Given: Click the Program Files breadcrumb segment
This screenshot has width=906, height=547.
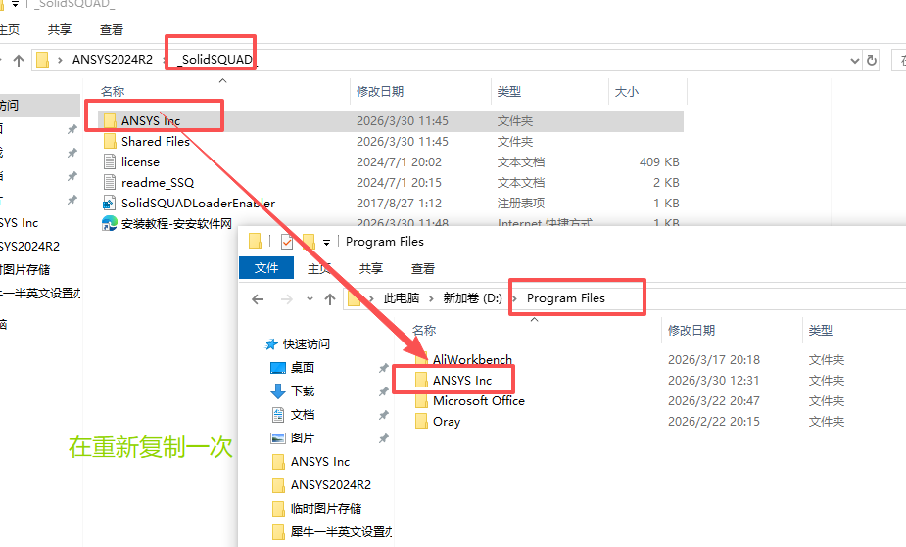Looking at the screenshot, I should 566,298.
